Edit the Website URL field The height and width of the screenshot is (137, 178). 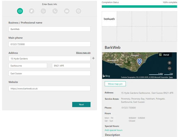pos(49,88)
